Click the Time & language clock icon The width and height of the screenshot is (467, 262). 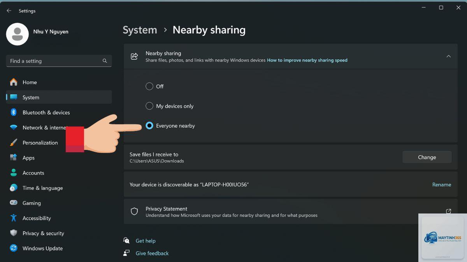click(14, 188)
